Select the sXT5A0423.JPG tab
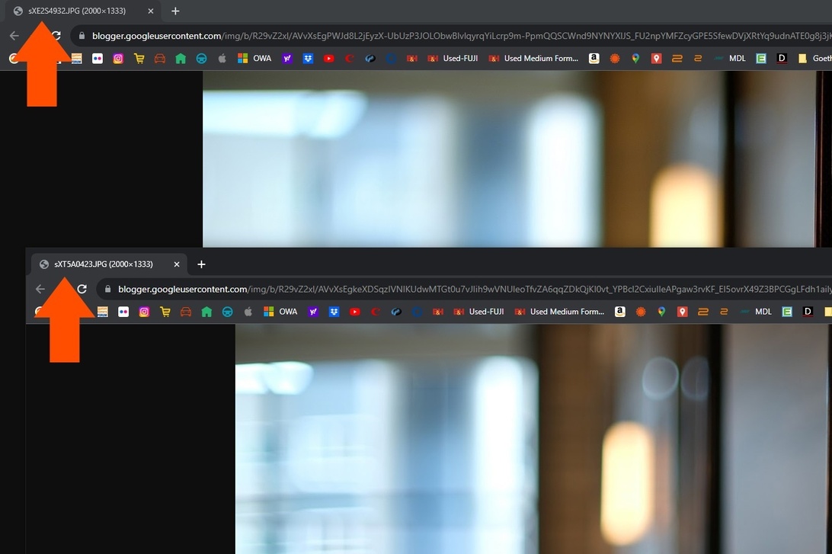832x554 pixels. pos(103,264)
